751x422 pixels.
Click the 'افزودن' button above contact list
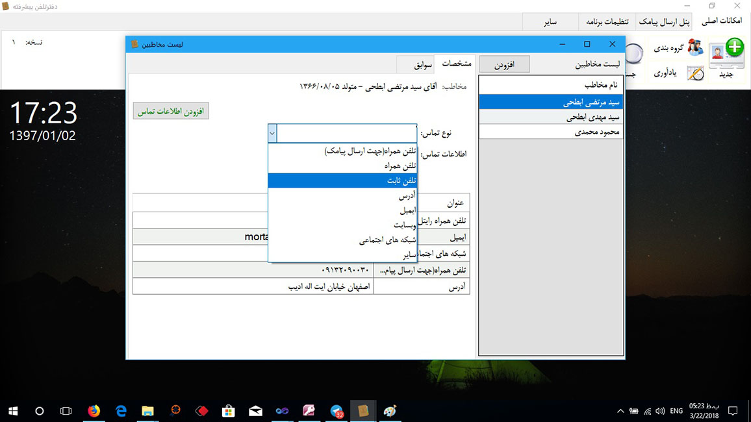click(509, 64)
